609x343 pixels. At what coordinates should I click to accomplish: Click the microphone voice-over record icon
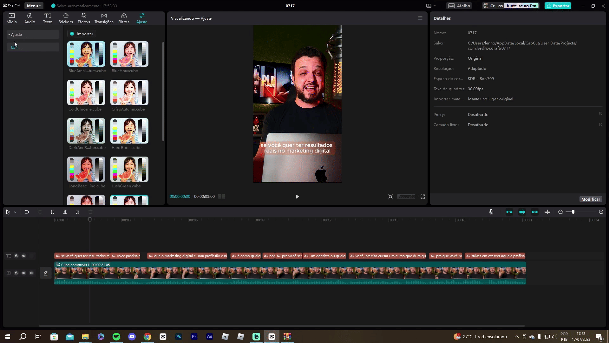point(491,212)
